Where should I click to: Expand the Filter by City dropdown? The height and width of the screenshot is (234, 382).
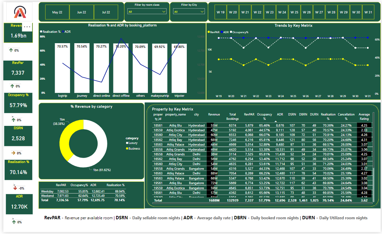pos(189,12)
